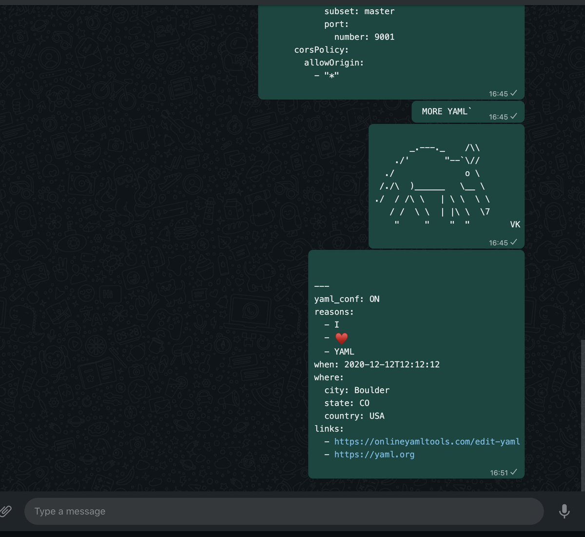Screen dimensions: 585x537
Task: Focus the Type a message field
Action: click(283, 511)
